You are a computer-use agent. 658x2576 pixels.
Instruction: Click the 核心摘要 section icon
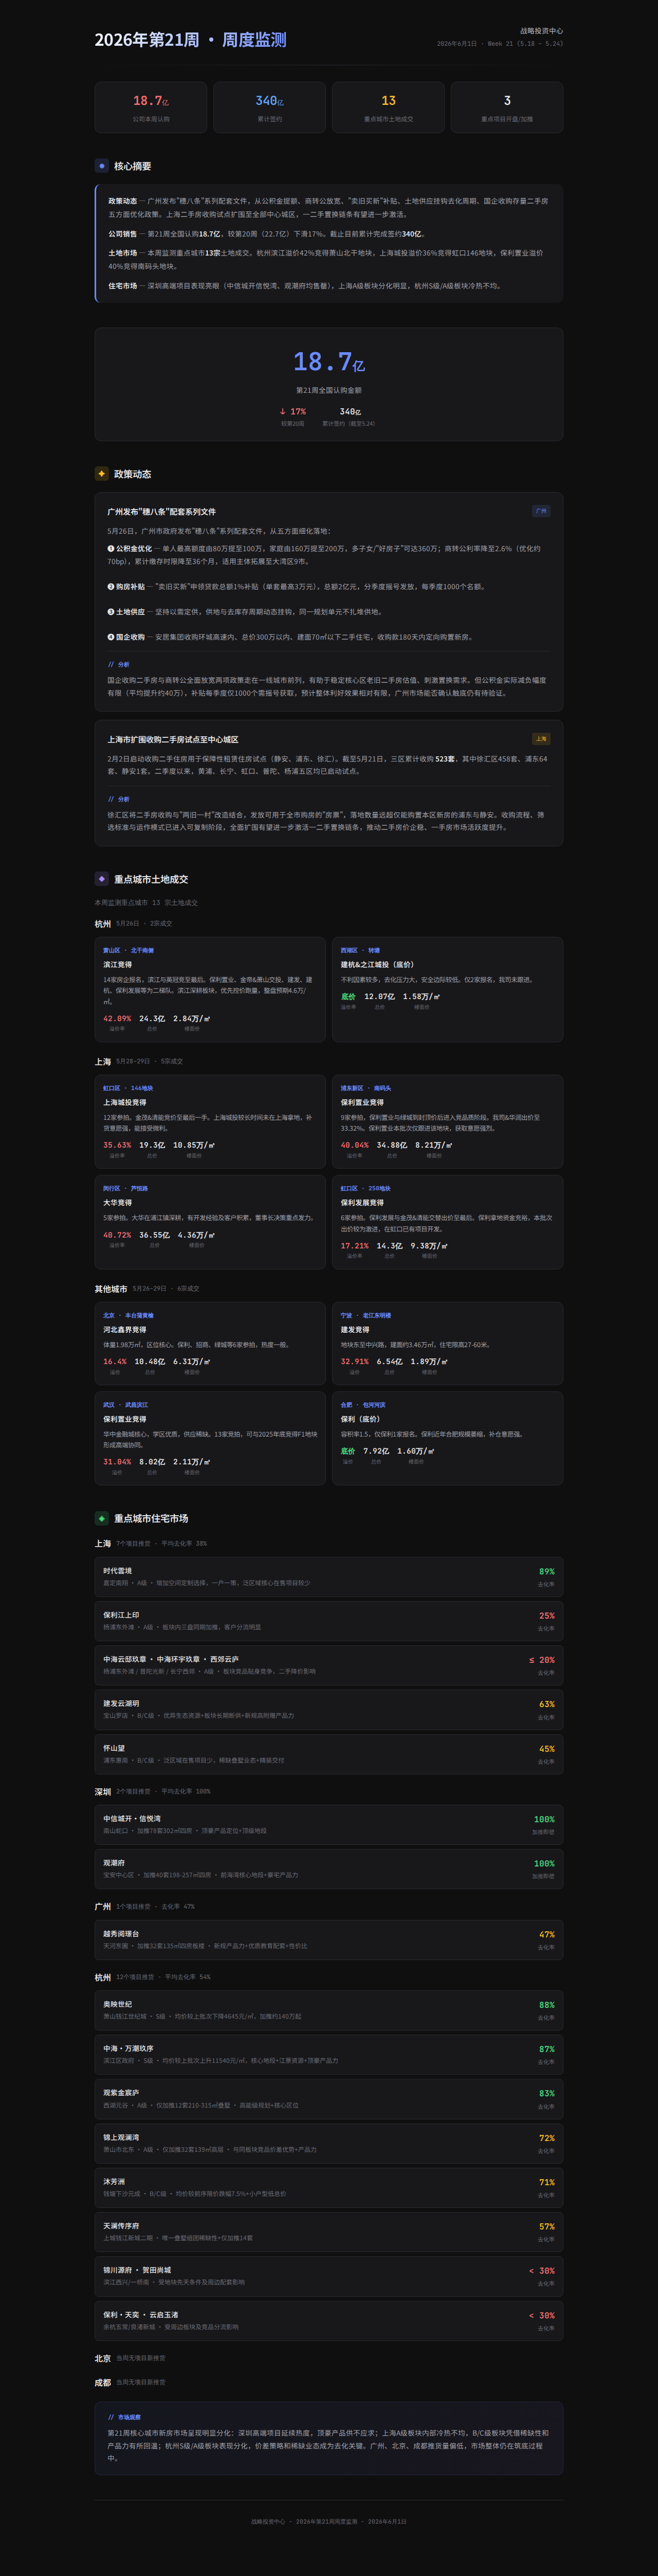coord(102,166)
